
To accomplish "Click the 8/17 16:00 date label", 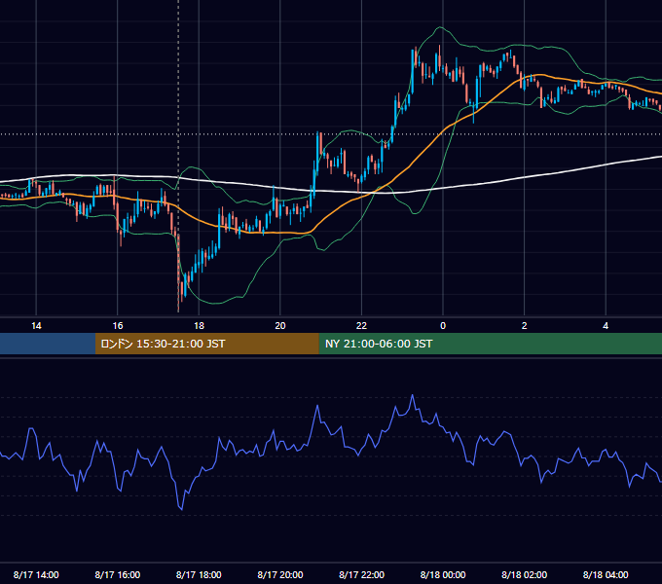I will point(118,574).
